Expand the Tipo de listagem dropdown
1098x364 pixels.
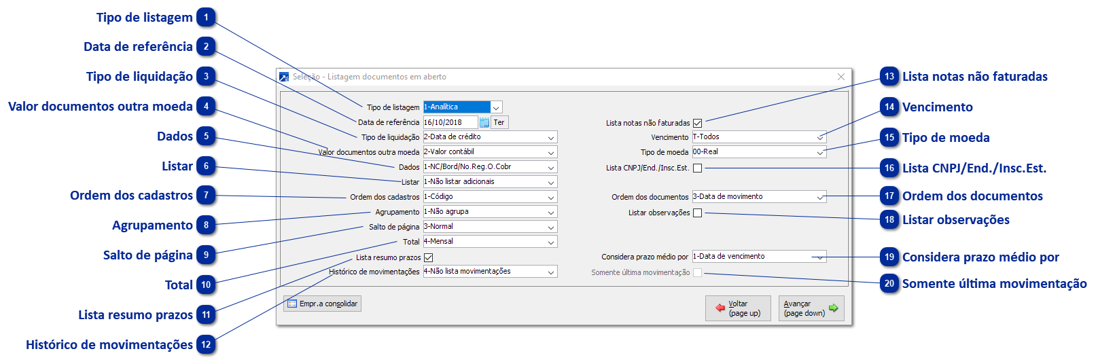tap(496, 107)
